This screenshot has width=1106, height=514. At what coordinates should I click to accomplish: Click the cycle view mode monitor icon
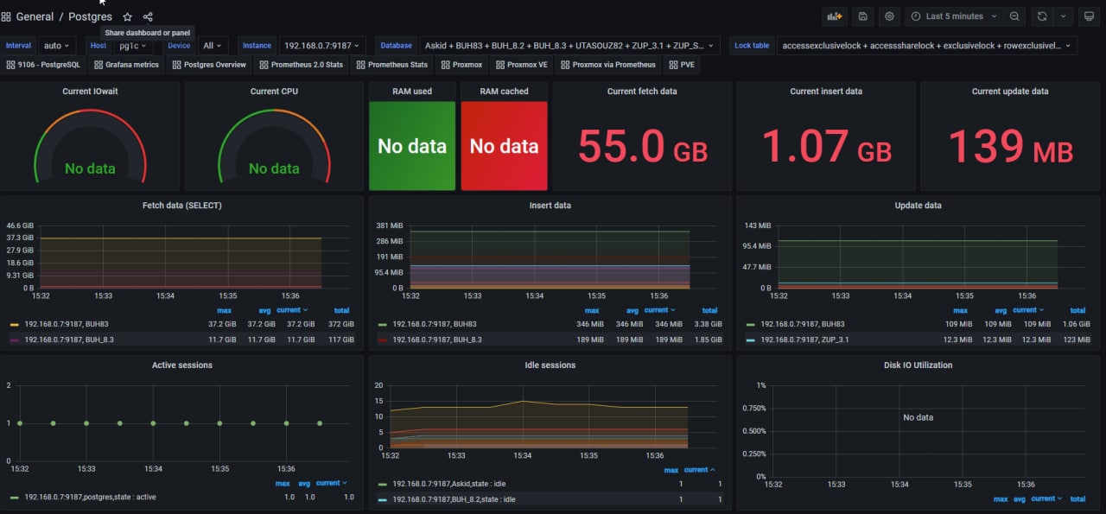[1089, 16]
